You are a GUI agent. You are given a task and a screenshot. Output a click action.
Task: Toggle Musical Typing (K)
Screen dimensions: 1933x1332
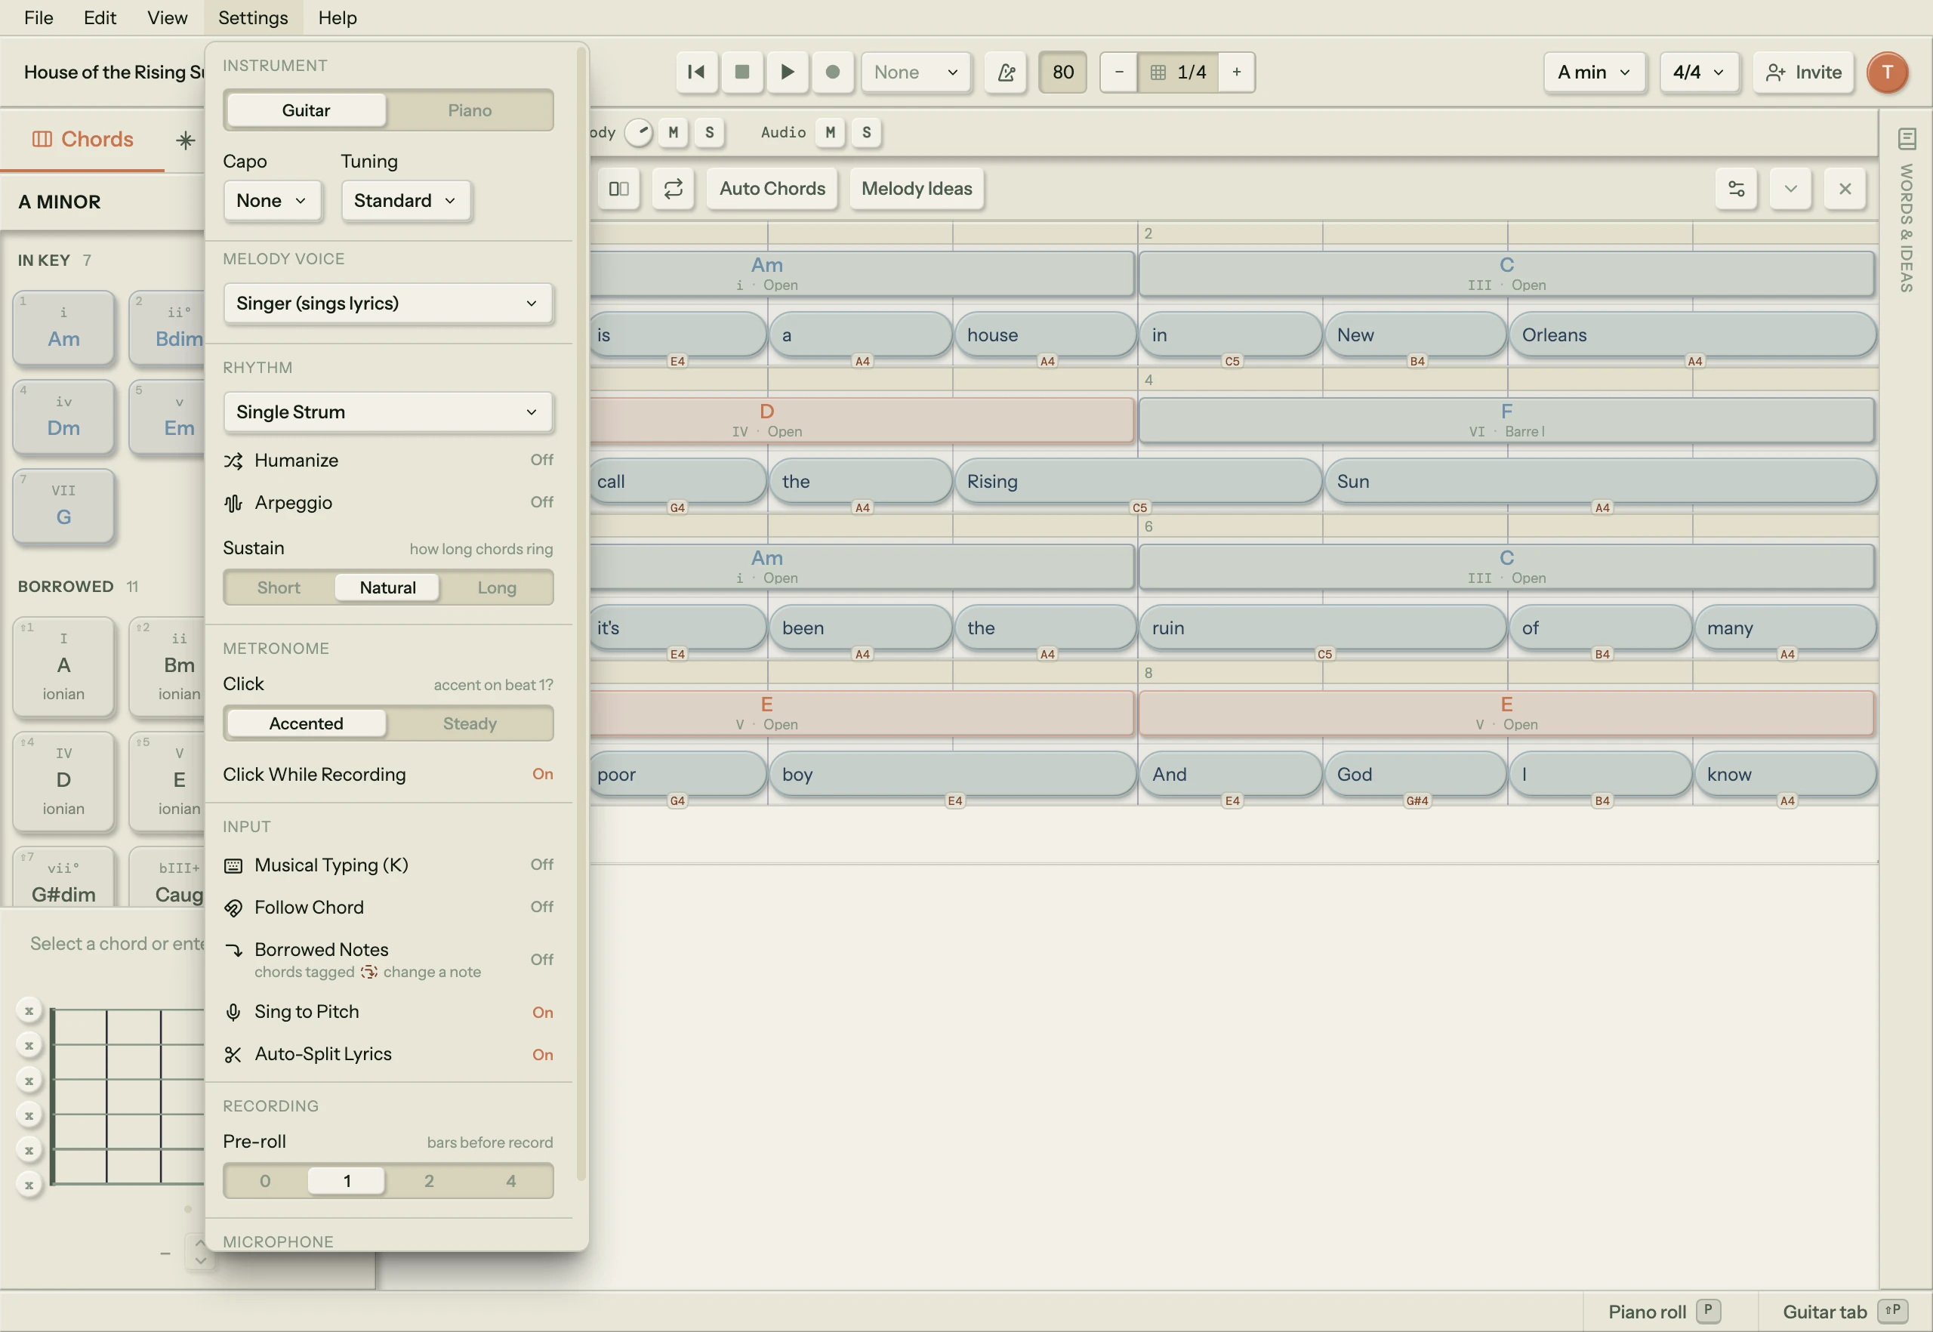coord(388,865)
